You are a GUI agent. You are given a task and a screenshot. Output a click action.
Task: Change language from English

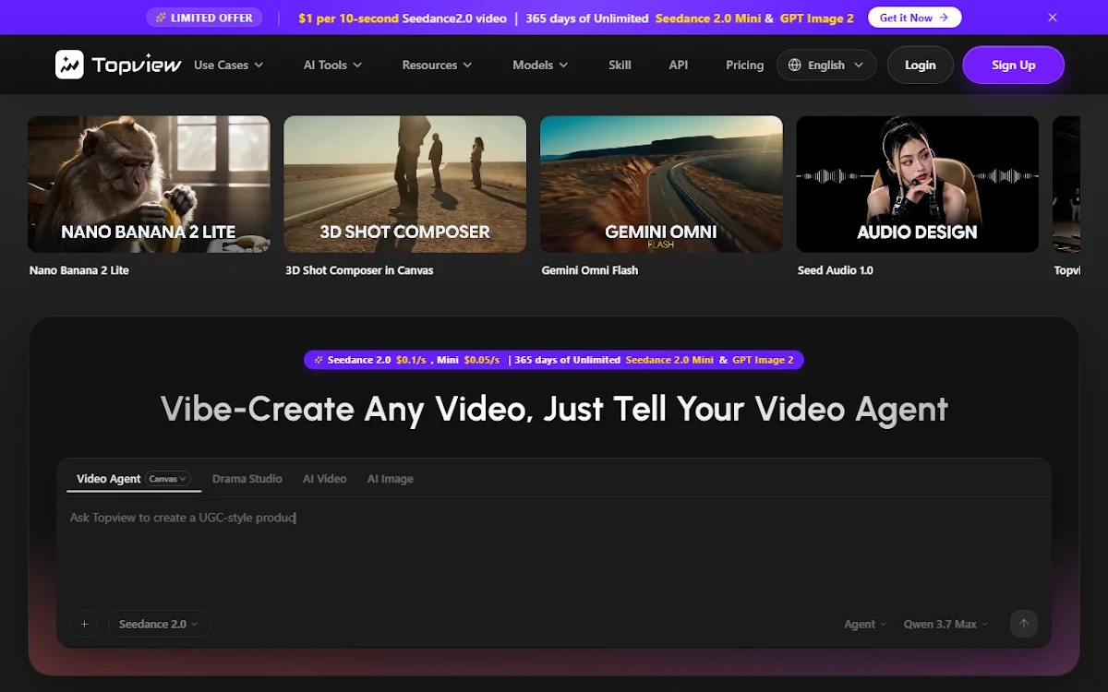826,65
